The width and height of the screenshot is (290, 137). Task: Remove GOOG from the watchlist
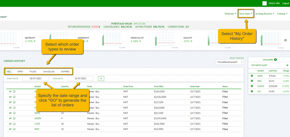click(252, 86)
